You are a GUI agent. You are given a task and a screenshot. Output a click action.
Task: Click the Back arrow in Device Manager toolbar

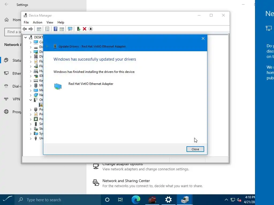point(25,29)
